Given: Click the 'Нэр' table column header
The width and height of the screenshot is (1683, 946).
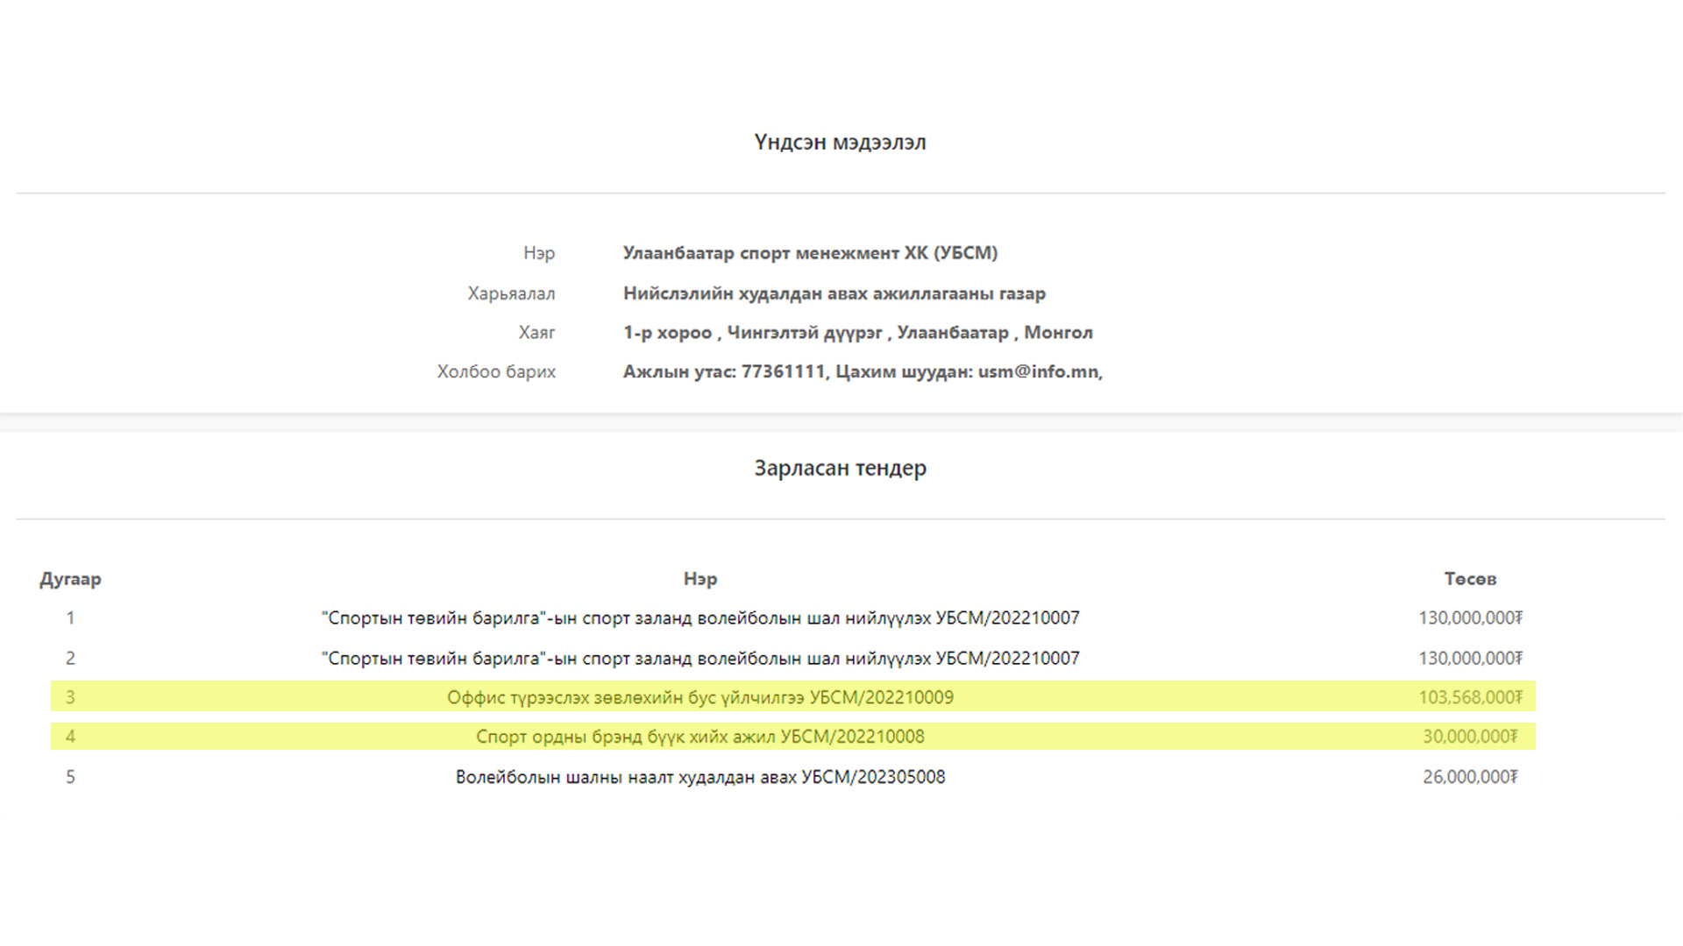Looking at the screenshot, I should [x=700, y=579].
